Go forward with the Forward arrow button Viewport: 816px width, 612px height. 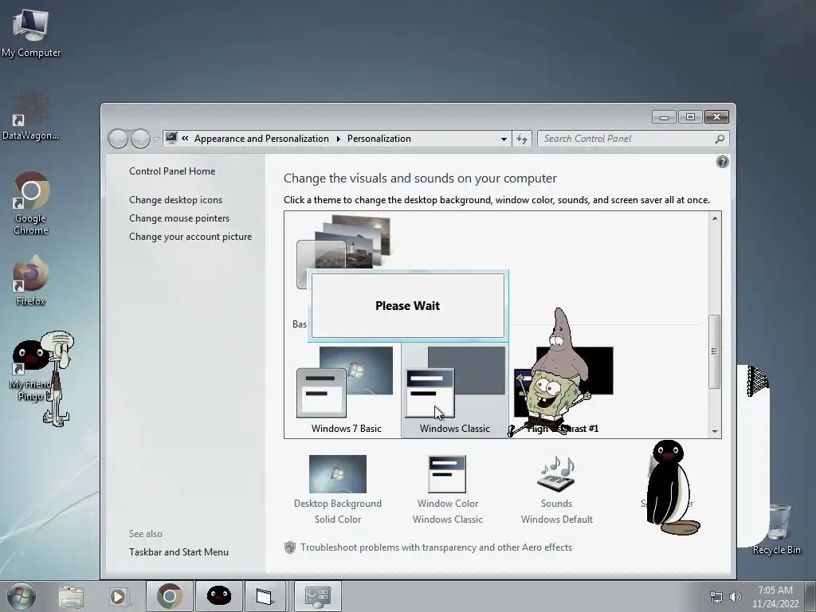click(140, 139)
